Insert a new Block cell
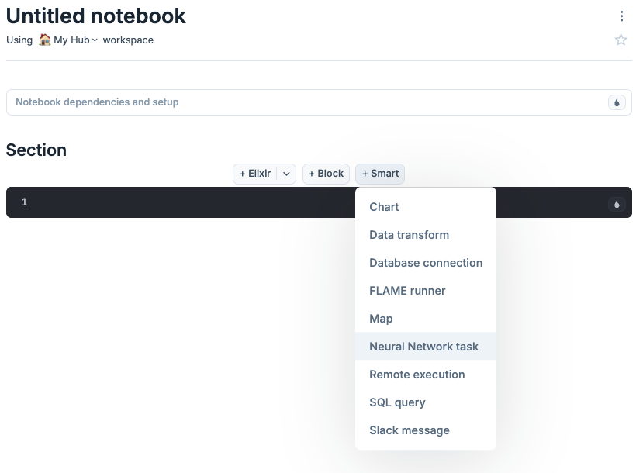643x473 pixels. (326, 174)
